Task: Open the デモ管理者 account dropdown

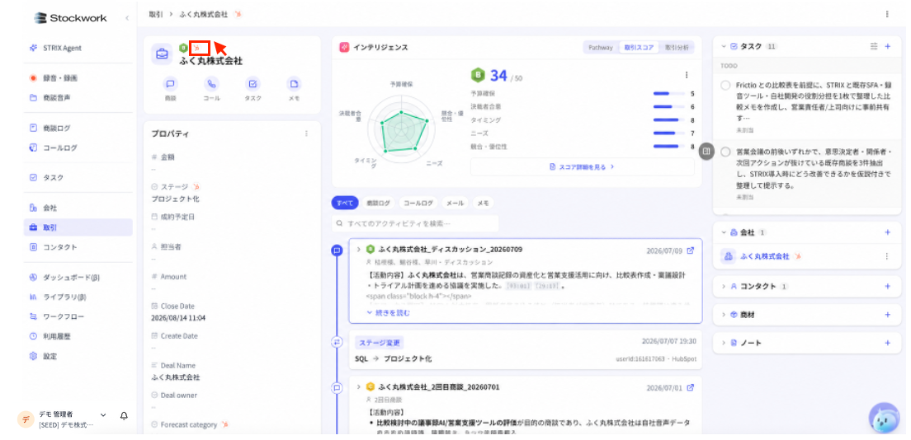Action: pos(103,415)
